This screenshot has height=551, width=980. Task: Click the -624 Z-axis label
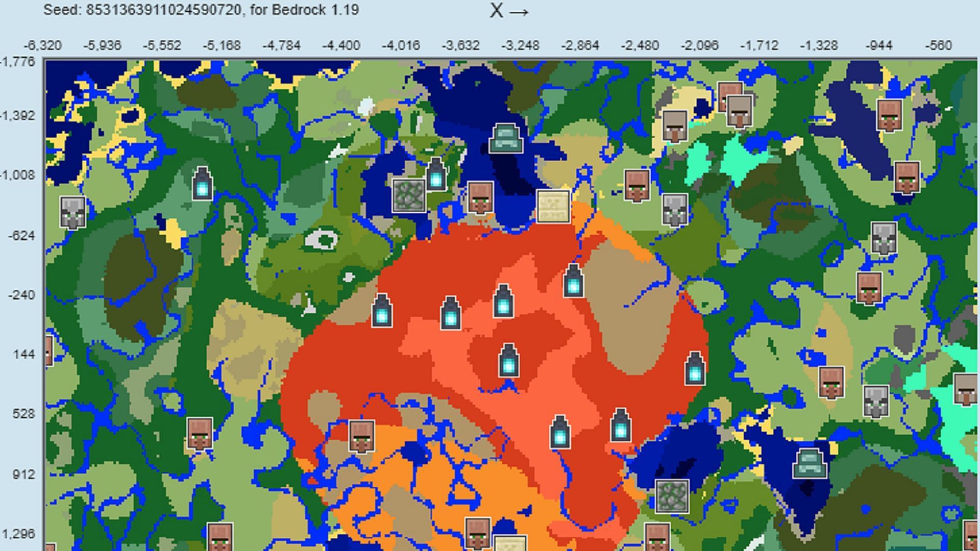(21, 235)
